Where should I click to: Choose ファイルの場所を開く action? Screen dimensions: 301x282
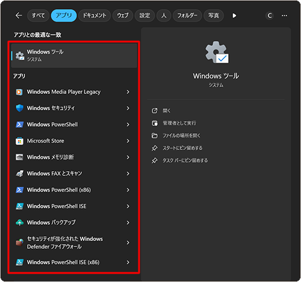[181, 136]
